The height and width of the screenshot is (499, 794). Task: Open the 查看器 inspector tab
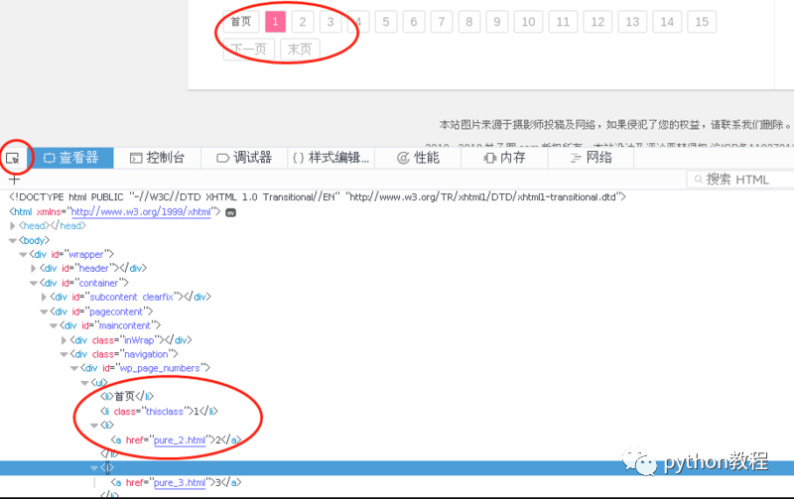point(71,158)
